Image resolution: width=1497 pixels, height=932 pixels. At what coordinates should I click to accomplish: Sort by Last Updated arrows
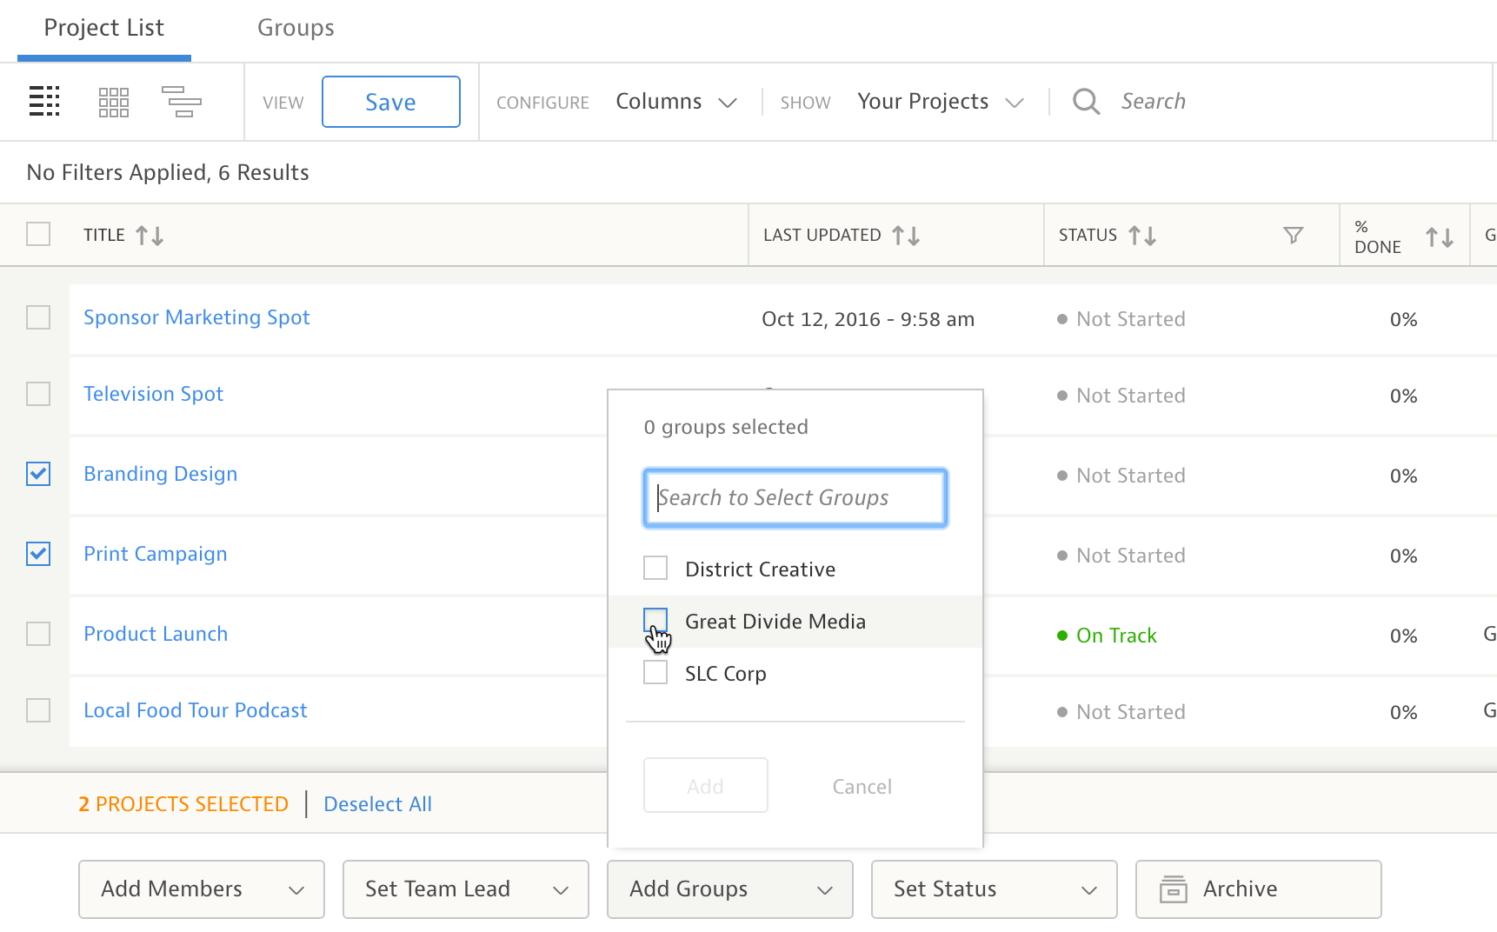pos(906,236)
